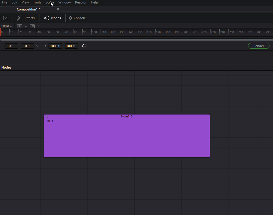Expand the chevron beside the A icon
Image resolution: width=273 pixels, height=215 pixels.
click(x=26, y=26)
